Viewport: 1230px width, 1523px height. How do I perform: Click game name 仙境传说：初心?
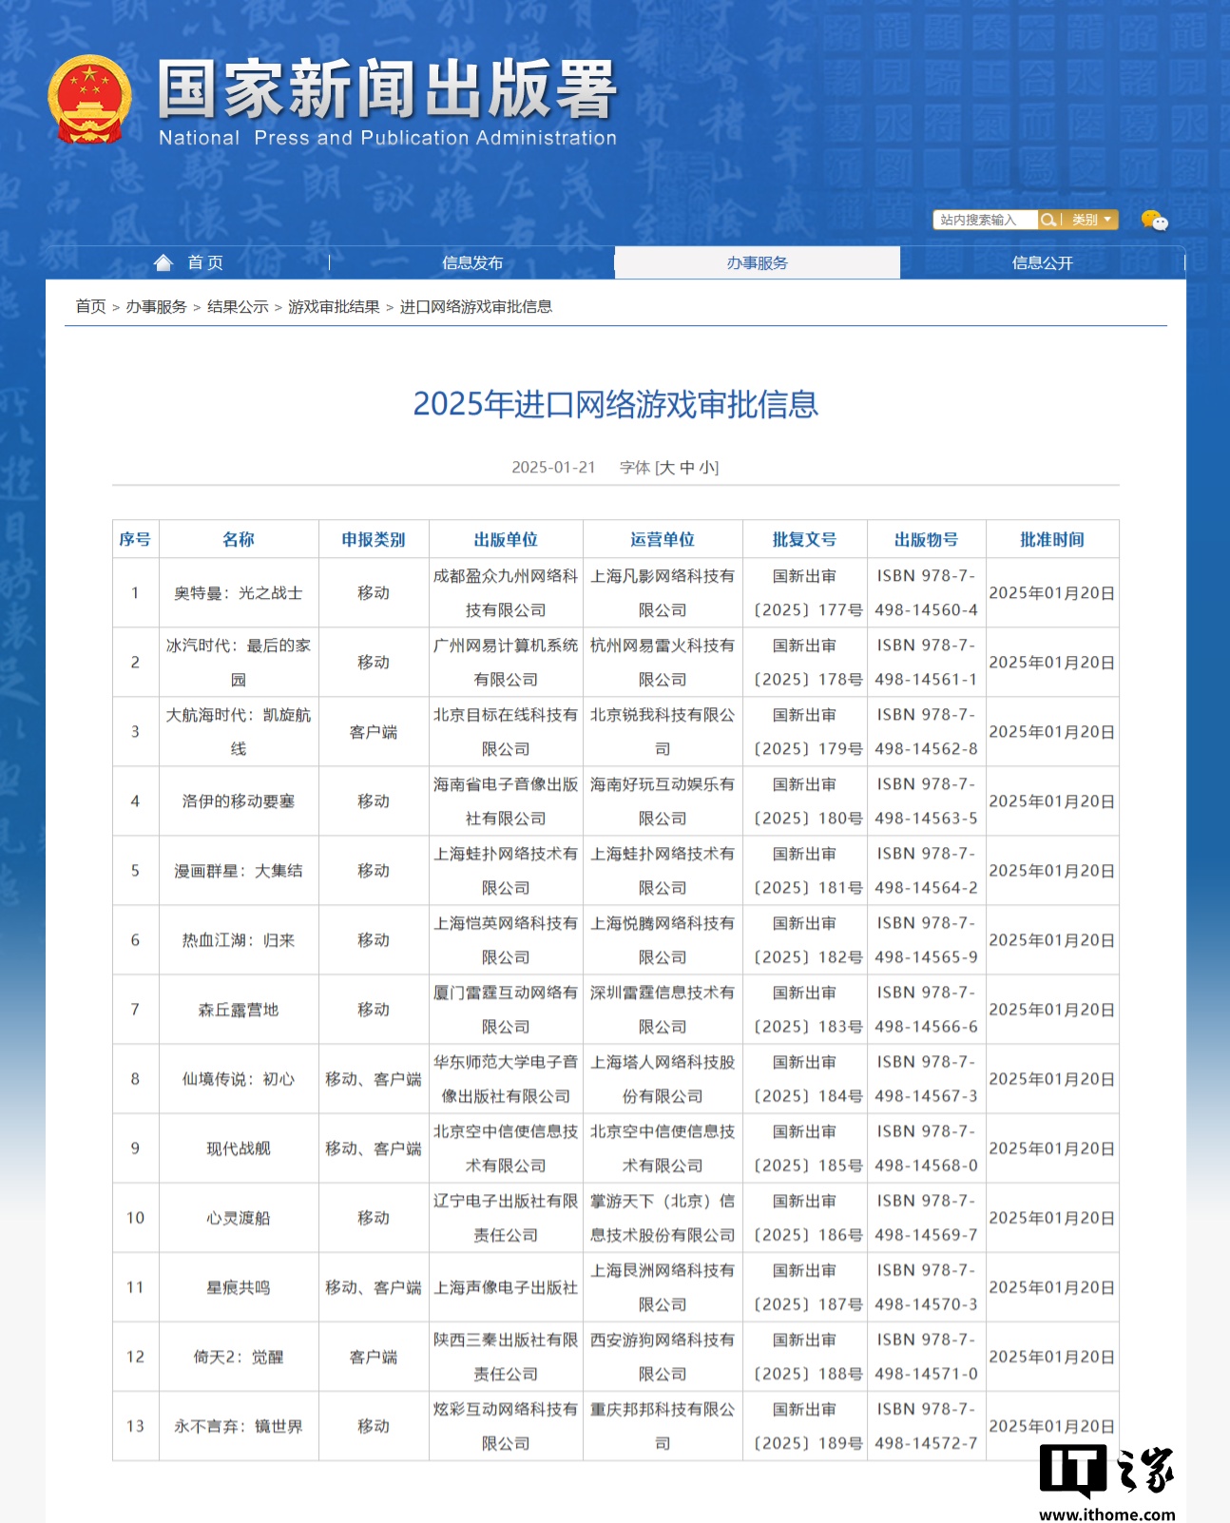point(239,1078)
